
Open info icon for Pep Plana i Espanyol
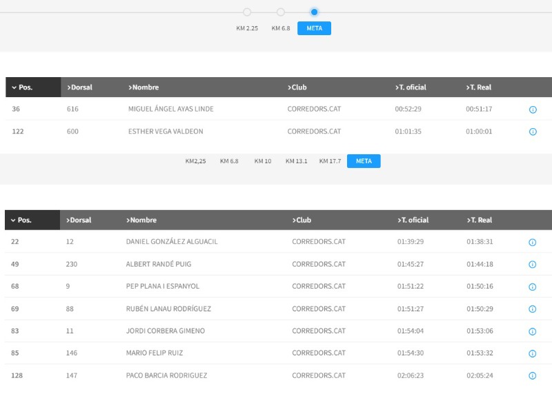532,287
